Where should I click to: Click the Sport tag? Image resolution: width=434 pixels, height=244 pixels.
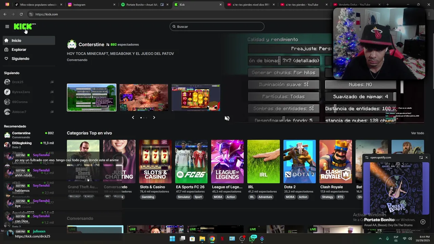[198, 197]
